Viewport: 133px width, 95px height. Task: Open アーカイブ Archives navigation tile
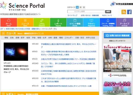point(125,22)
